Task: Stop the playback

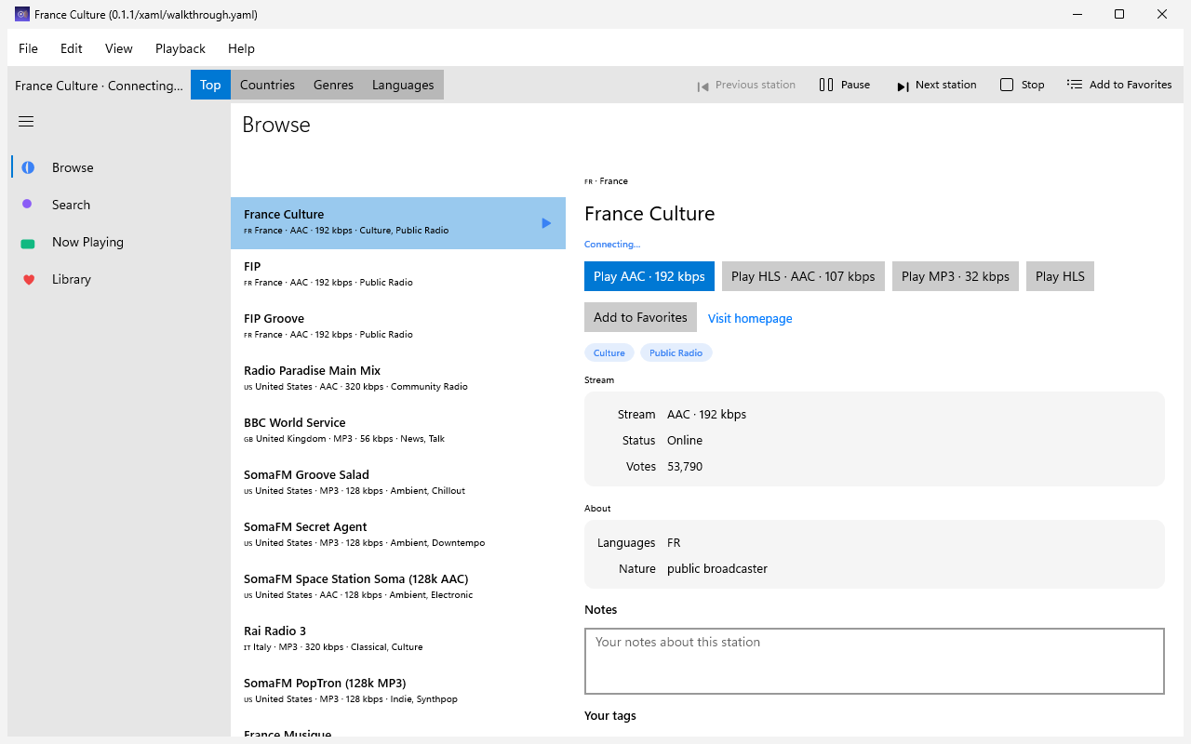Action: [1023, 85]
